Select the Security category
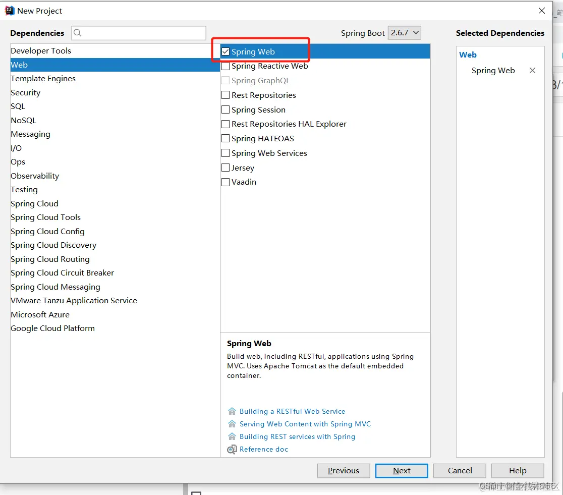The width and height of the screenshot is (563, 495). [115, 92]
